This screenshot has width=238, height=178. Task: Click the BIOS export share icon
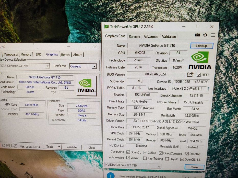point(190,74)
